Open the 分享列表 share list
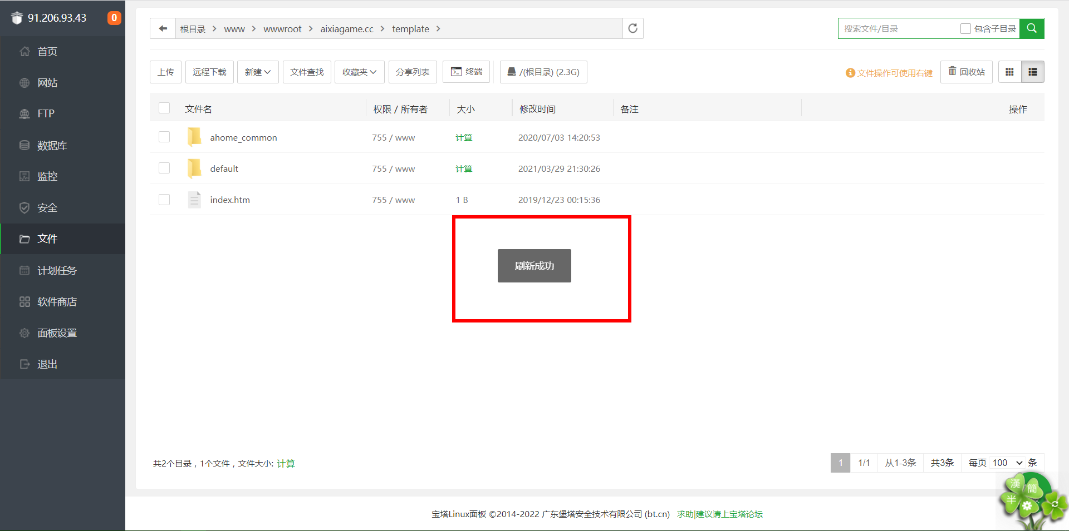This screenshot has height=531, width=1069. (413, 72)
